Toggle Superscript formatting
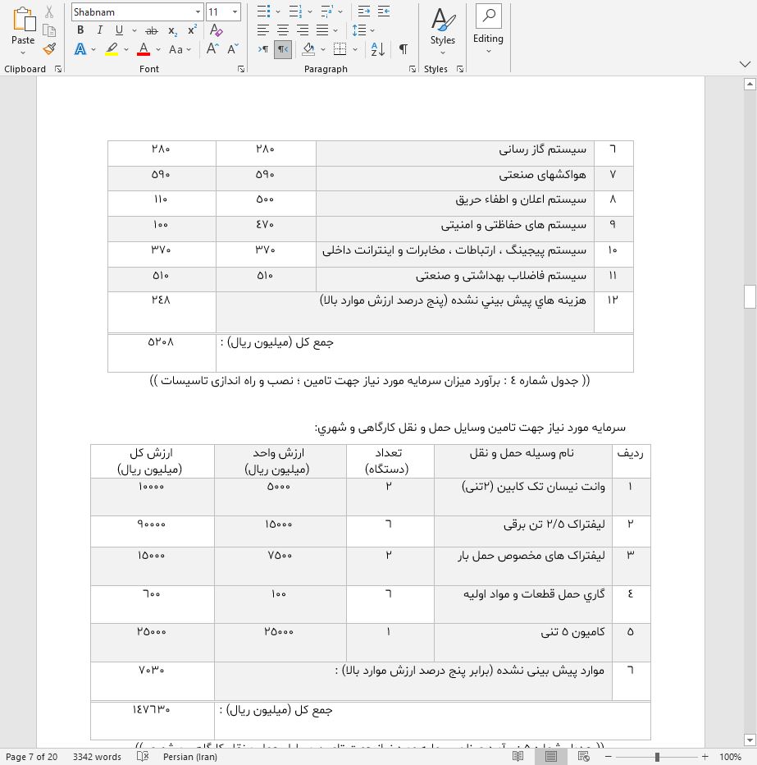This screenshot has height=765, width=757. click(x=193, y=30)
